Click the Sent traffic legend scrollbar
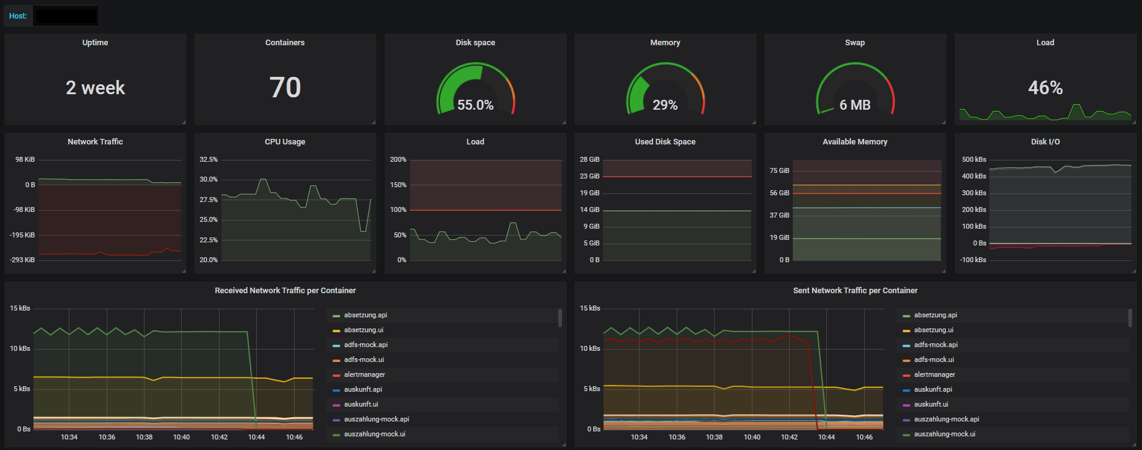 click(x=1130, y=318)
